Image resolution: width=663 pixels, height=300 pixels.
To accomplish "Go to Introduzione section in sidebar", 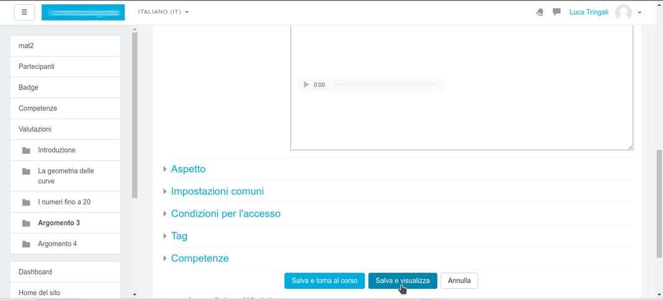I will (65, 150).
